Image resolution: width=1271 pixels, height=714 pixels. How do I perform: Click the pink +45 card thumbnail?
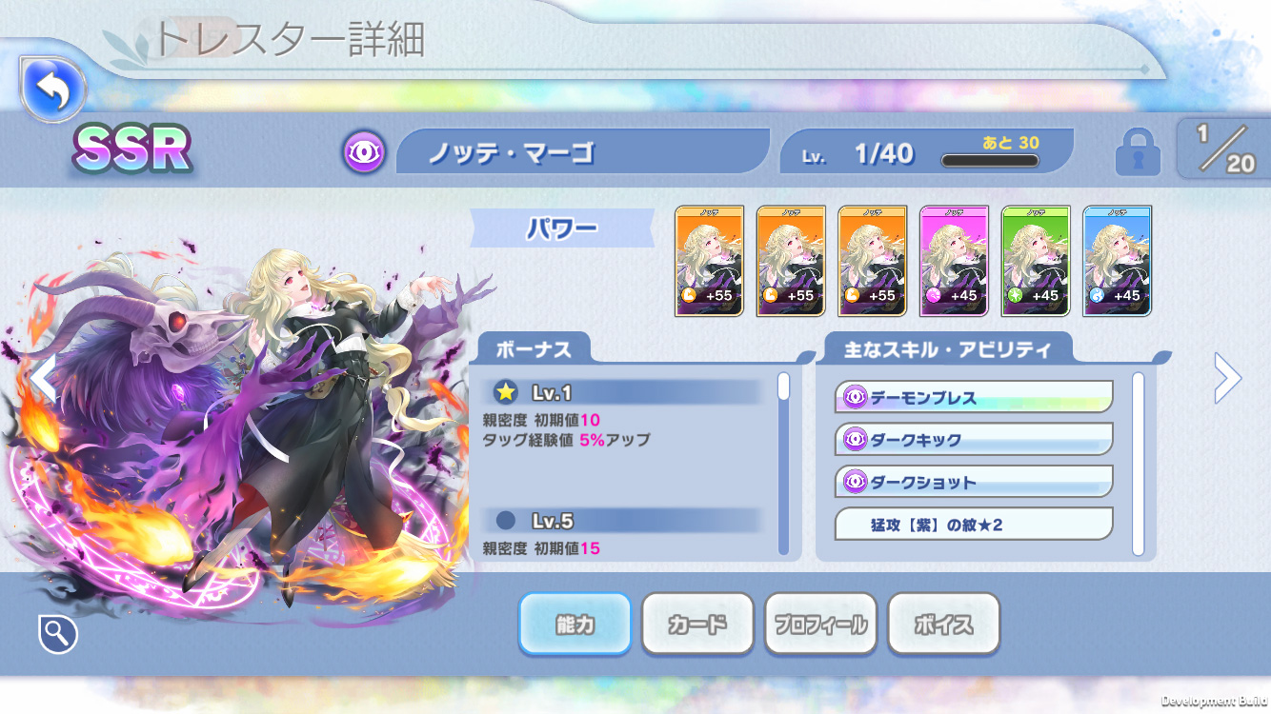954,261
